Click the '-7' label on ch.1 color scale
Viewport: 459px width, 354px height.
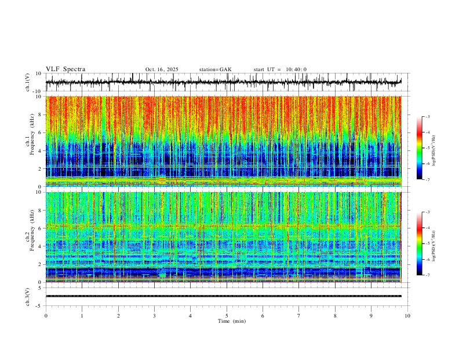[428, 180]
